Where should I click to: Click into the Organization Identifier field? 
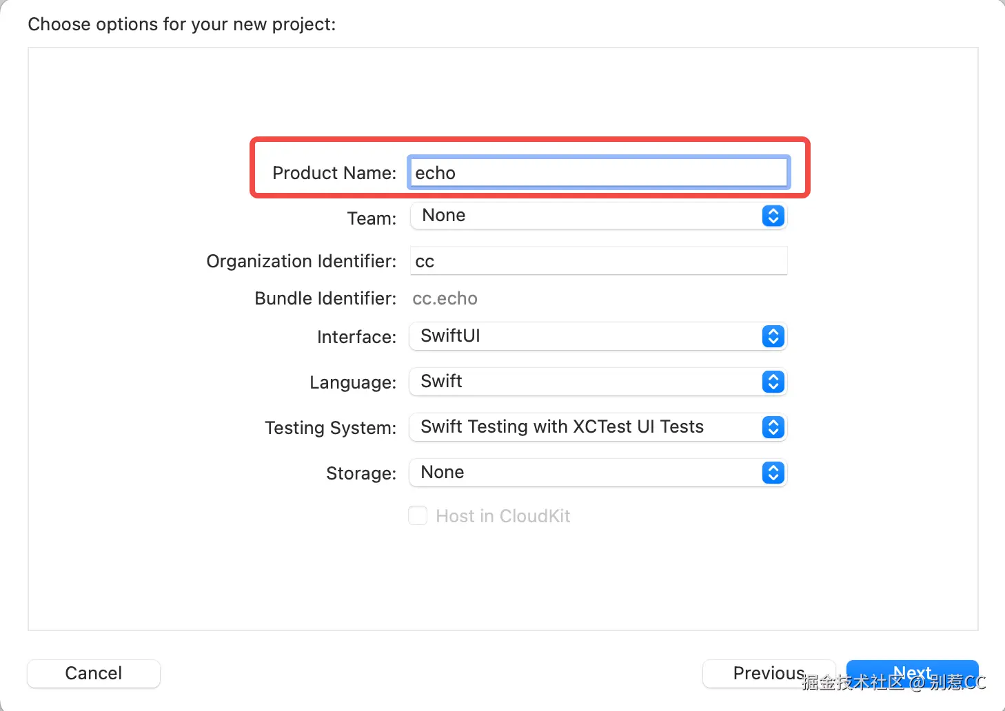[598, 261]
